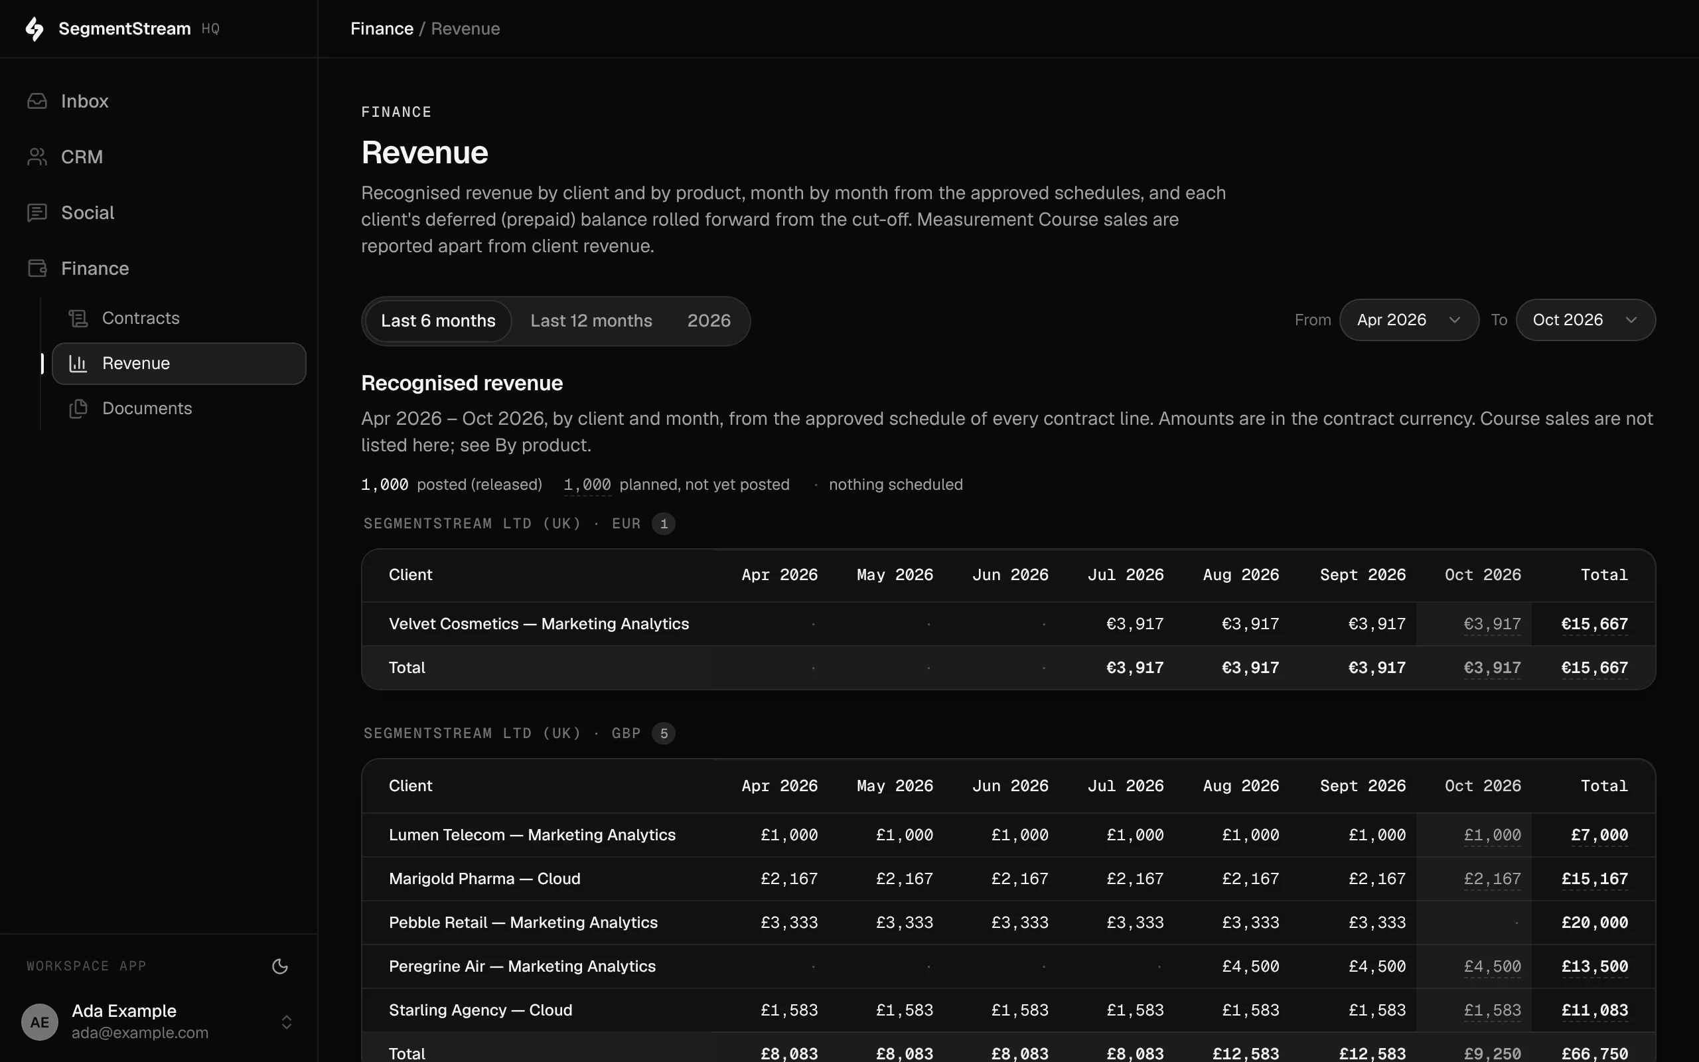Click the Finance breadcrumb link
This screenshot has height=1062, width=1699.
point(382,29)
